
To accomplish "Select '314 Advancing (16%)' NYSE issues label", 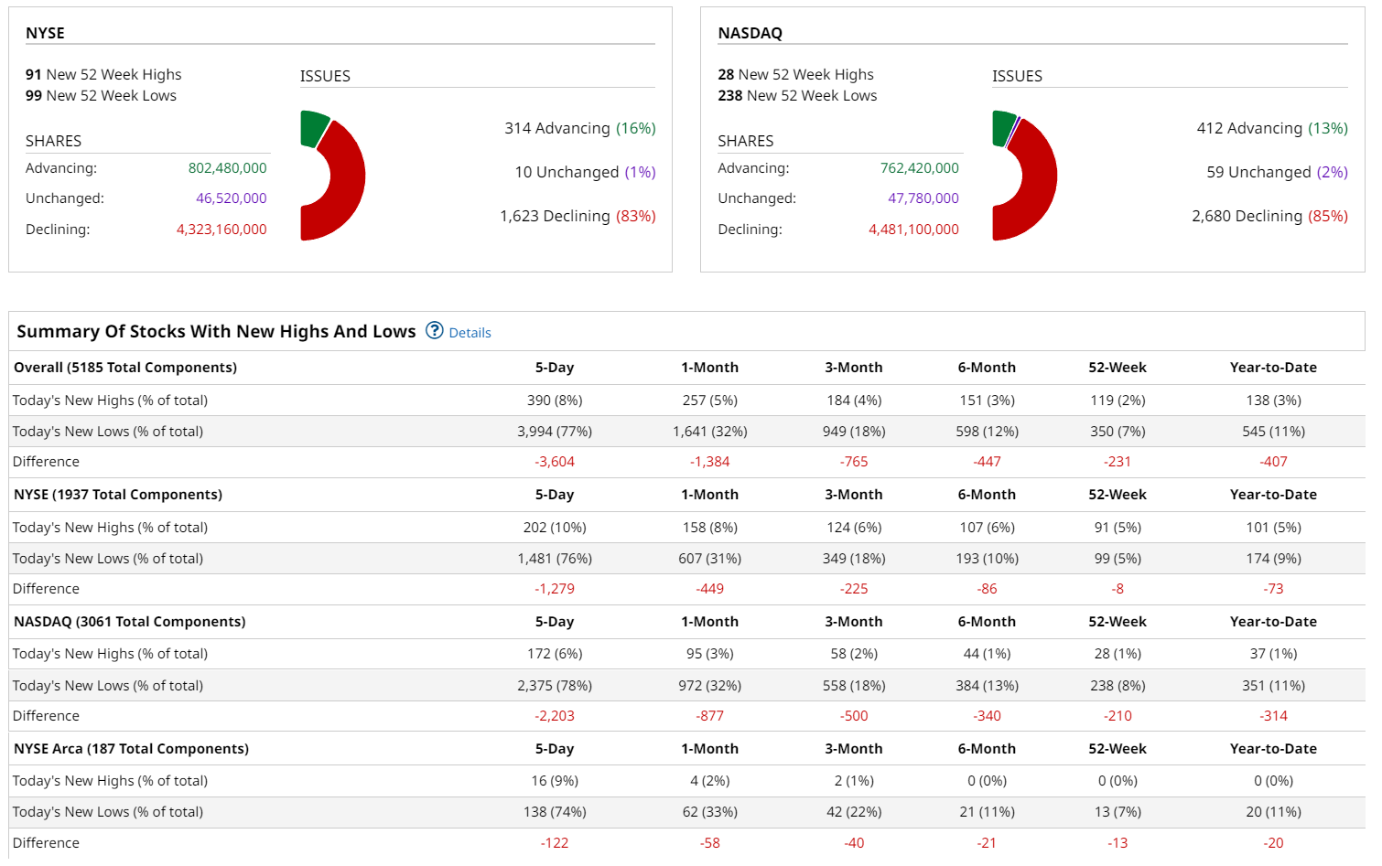I will [580, 128].
